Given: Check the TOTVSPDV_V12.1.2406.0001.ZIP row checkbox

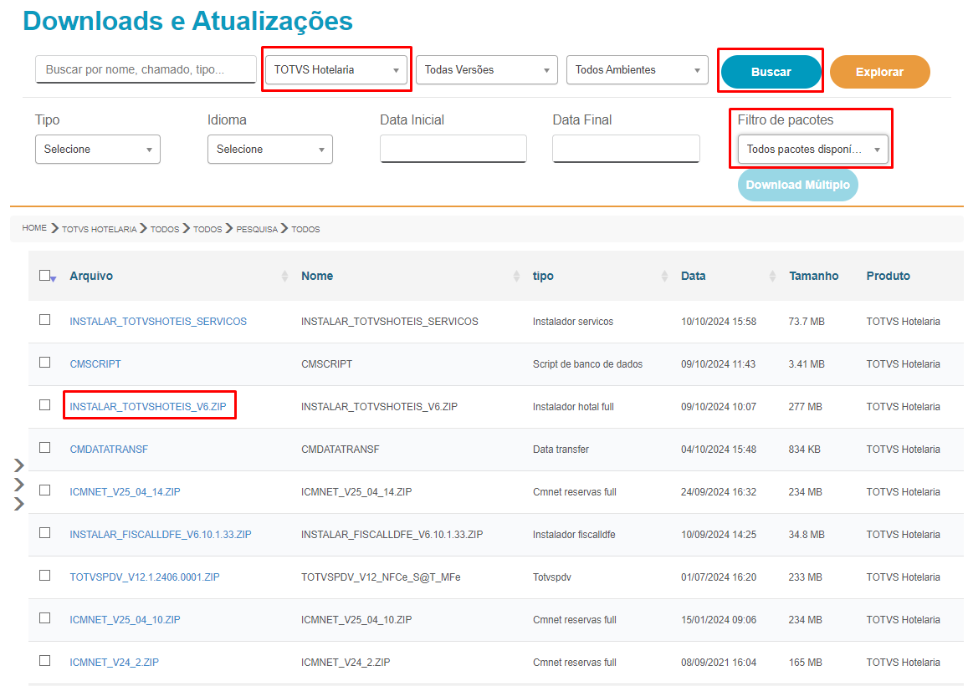Looking at the screenshot, I should point(44,575).
